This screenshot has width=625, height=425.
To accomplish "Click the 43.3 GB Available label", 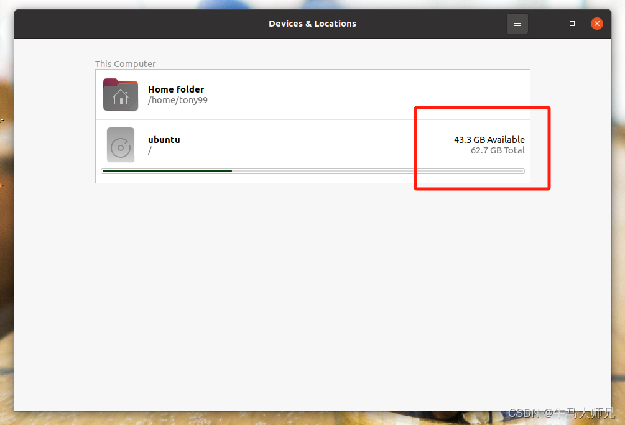I will (x=489, y=139).
